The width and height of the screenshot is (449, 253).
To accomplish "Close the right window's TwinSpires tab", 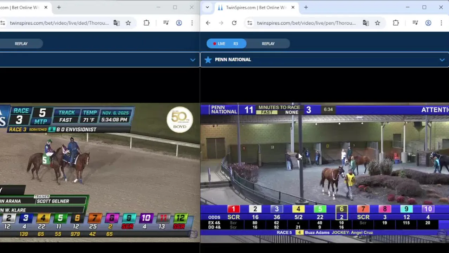I will point(293,7).
